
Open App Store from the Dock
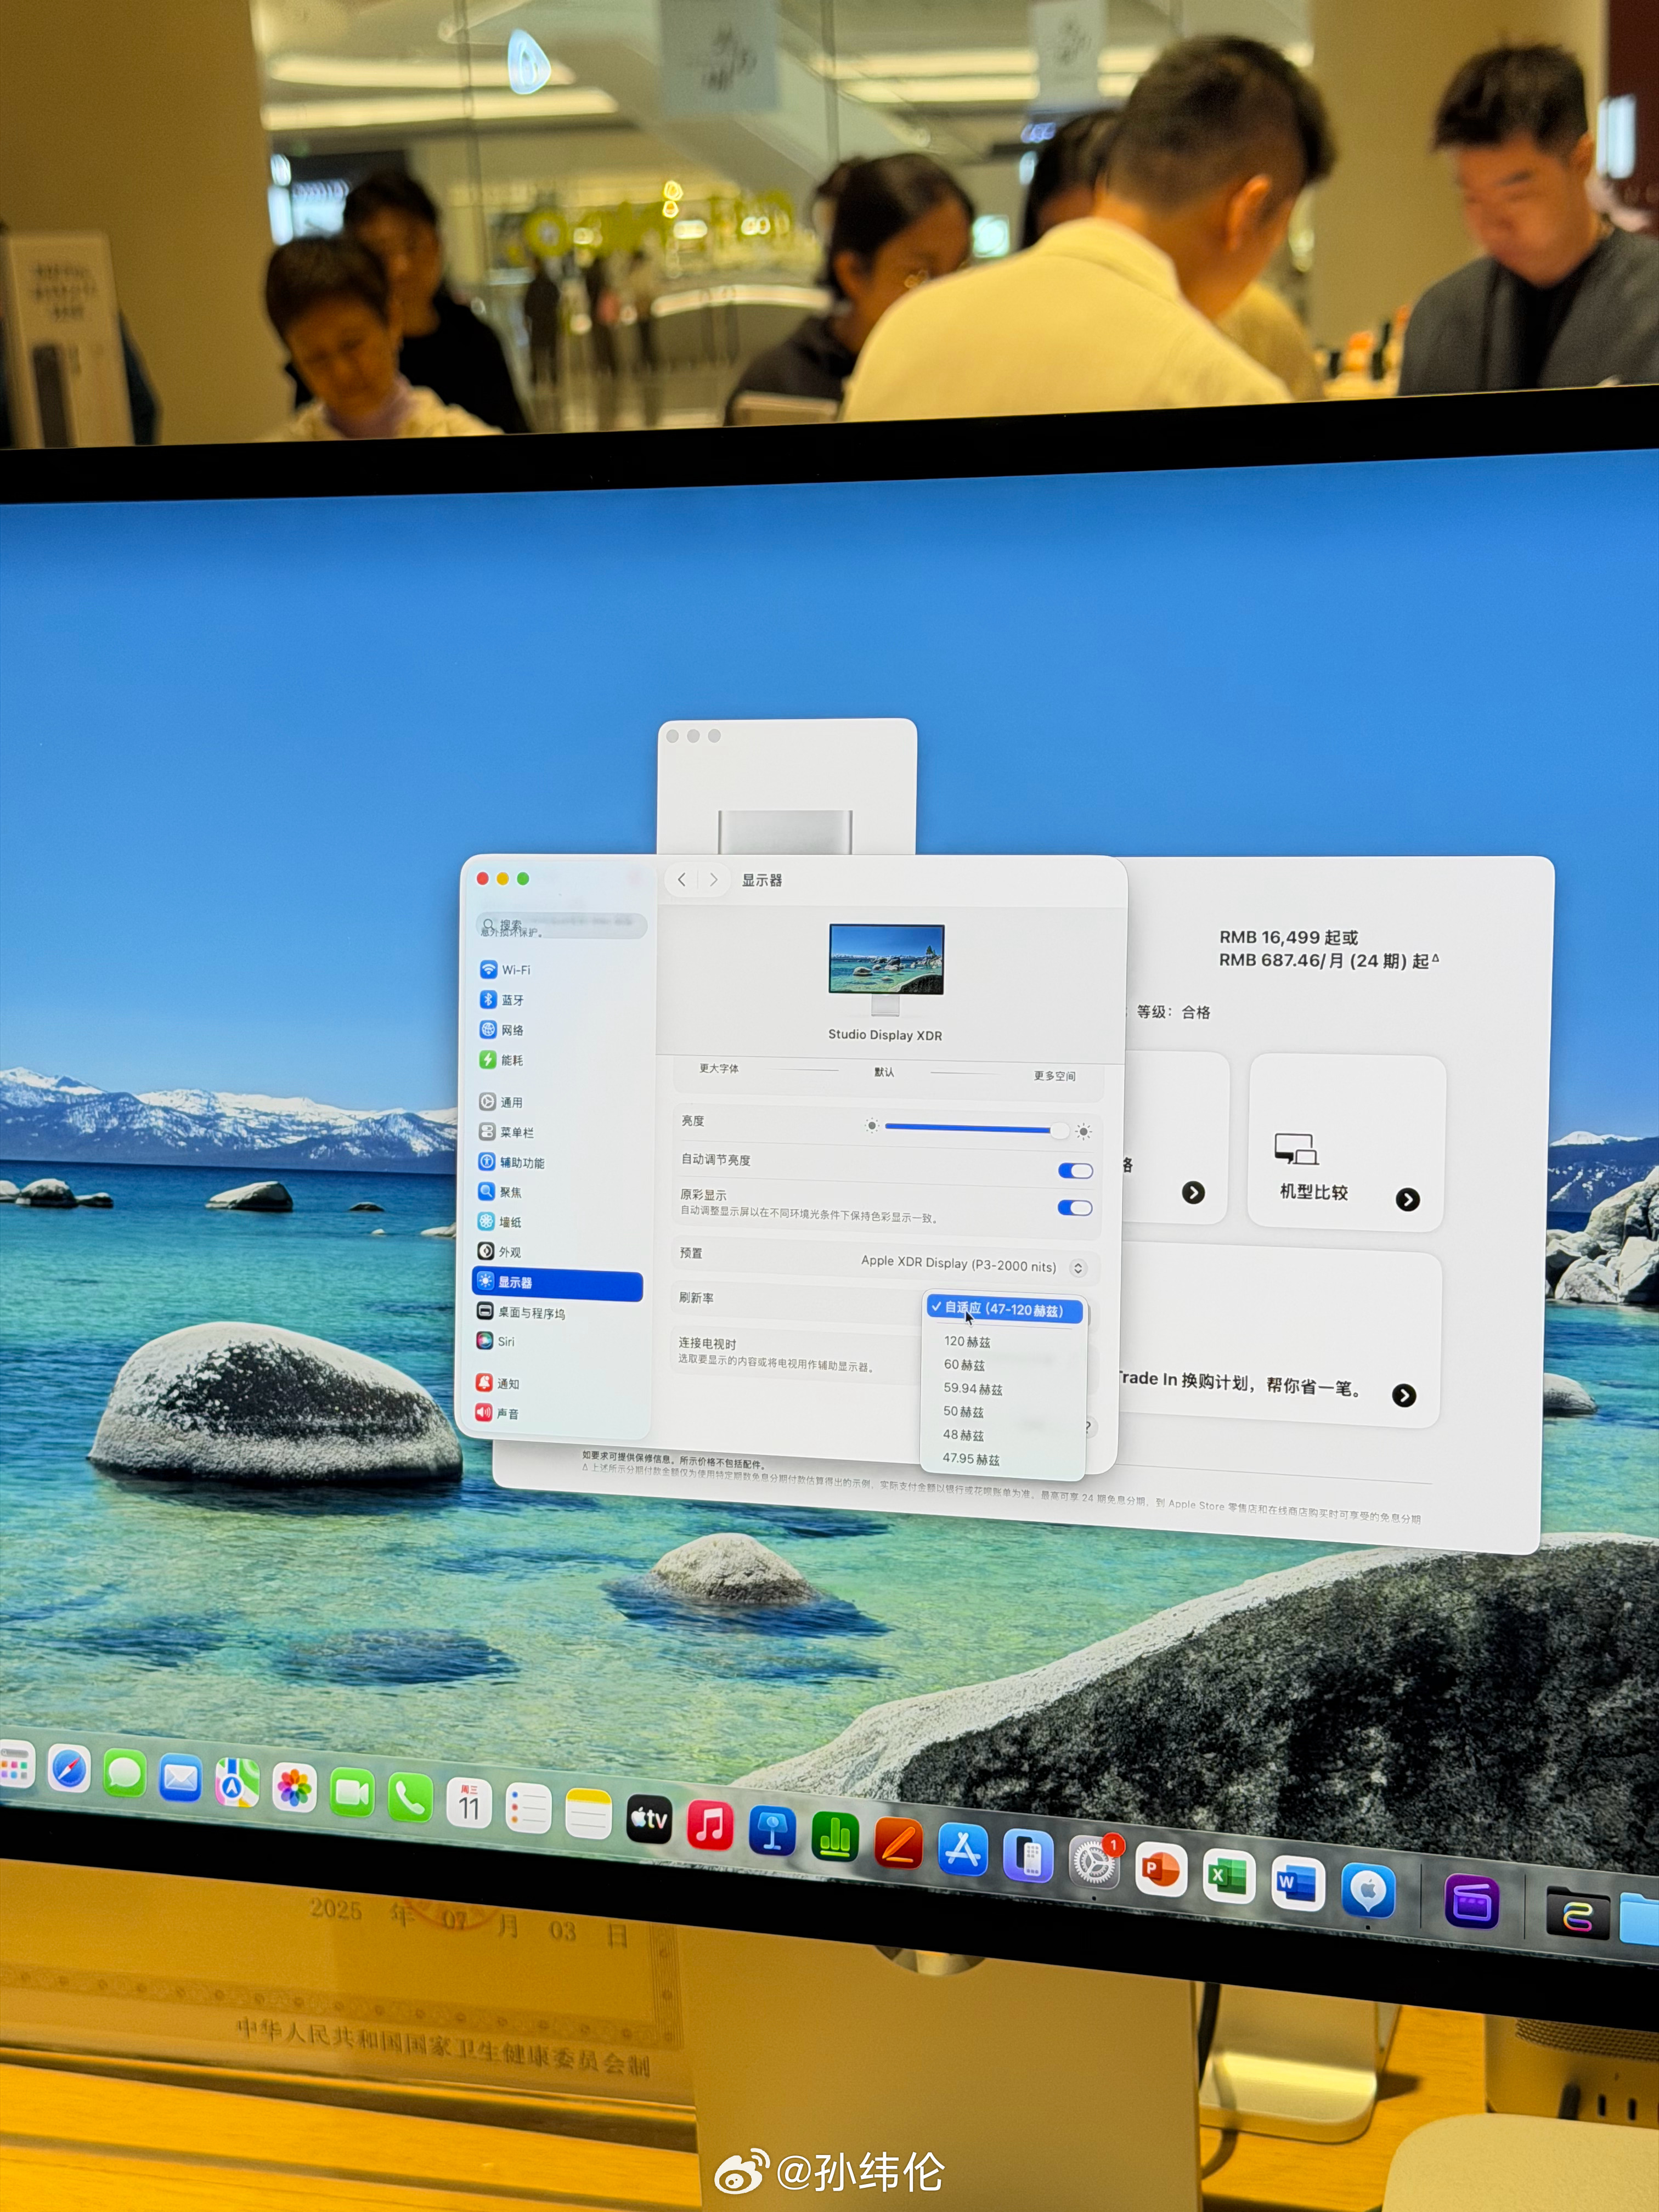[962, 1850]
